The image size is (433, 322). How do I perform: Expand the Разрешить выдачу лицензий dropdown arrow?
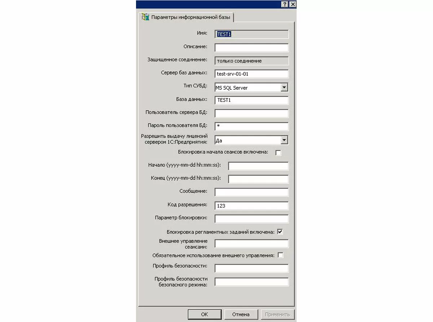284,140
